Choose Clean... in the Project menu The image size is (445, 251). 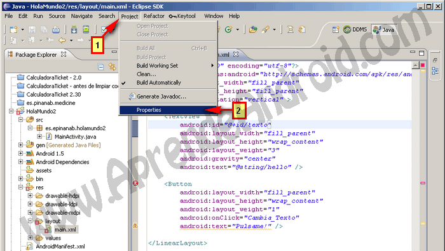(x=168, y=74)
